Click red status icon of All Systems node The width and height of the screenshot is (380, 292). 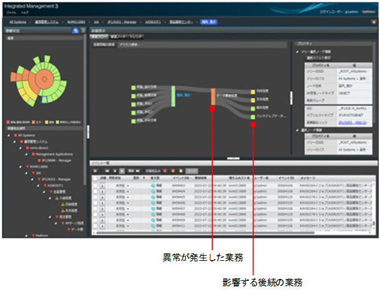[16, 135]
